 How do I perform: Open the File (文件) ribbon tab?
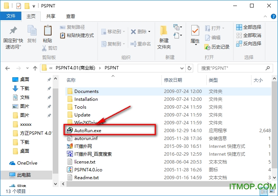point(11,16)
